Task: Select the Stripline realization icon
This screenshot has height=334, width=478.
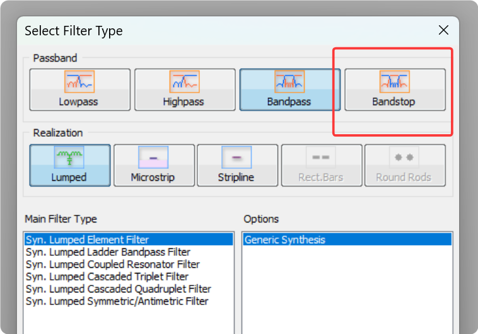Action: [236, 157]
